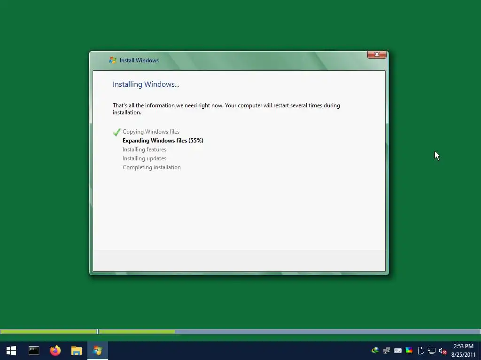Click the Internet Download Manager tray icon
481x360 pixels.
pos(375,351)
